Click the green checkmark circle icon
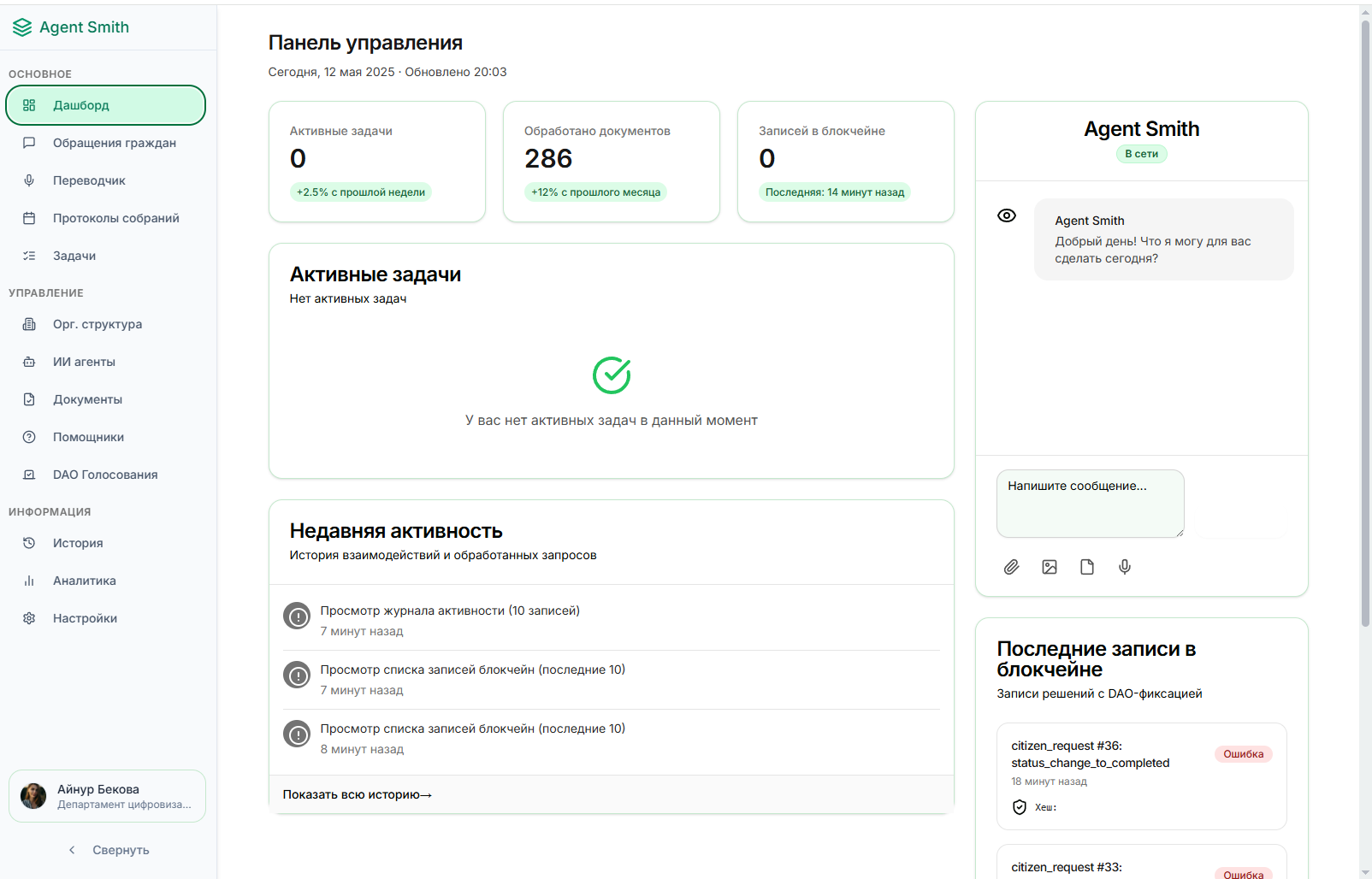 pos(612,375)
